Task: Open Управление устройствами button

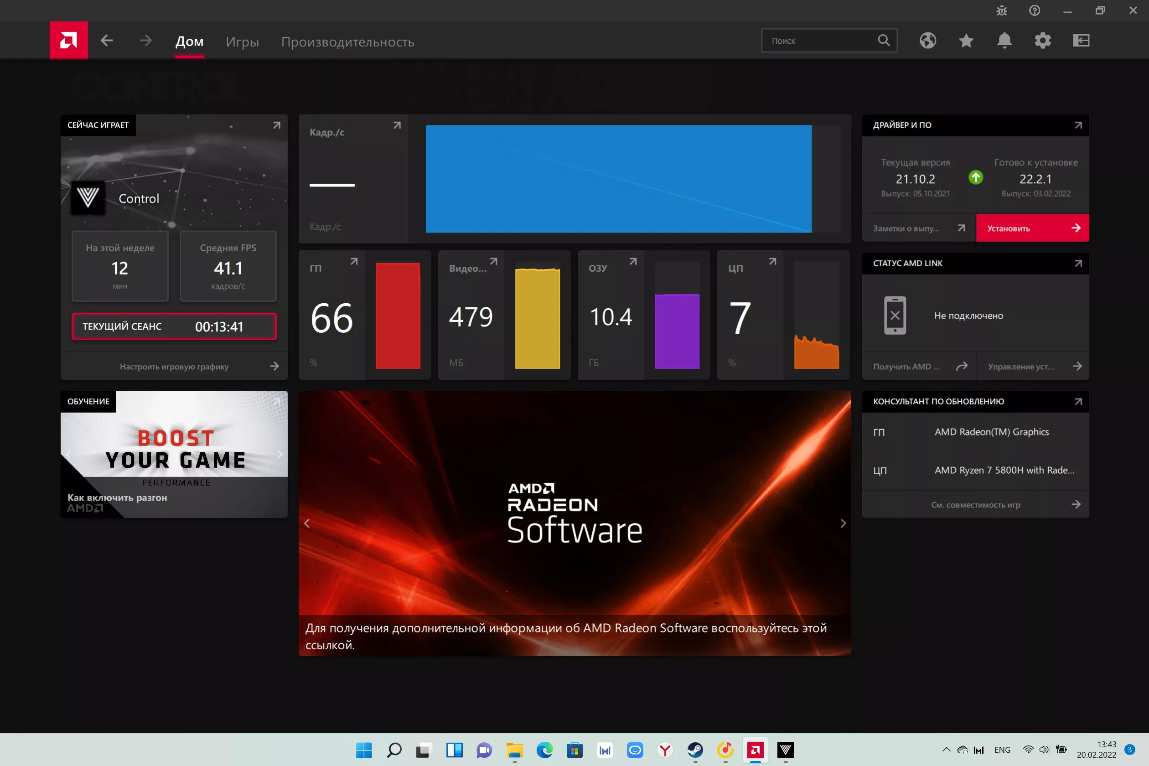Action: coord(1032,367)
